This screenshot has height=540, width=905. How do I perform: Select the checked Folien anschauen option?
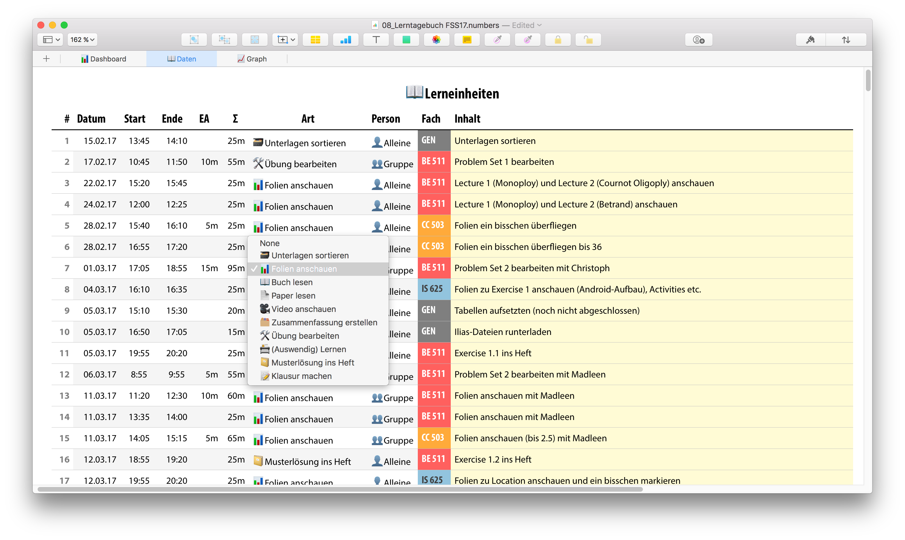coord(304,269)
